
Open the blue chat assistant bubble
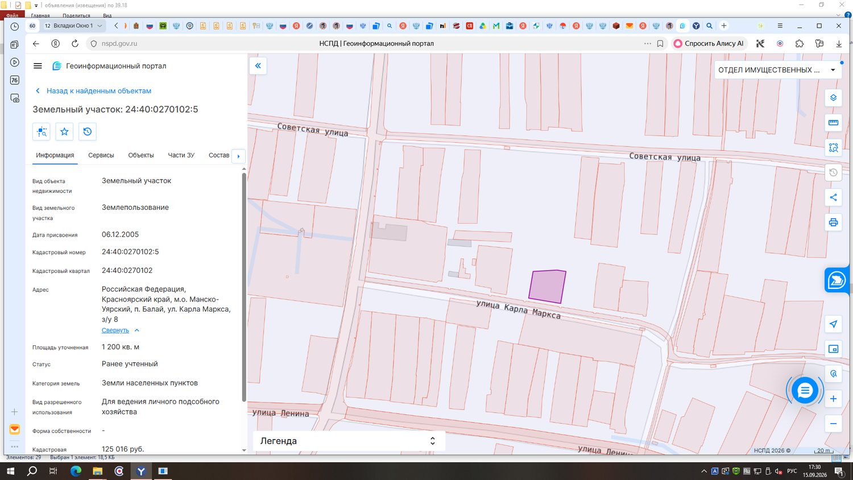click(805, 391)
